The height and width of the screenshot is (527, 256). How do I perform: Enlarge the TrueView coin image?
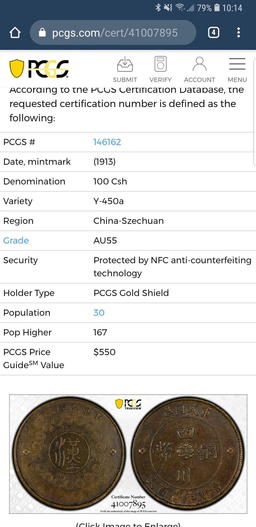[x=128, y=454]
